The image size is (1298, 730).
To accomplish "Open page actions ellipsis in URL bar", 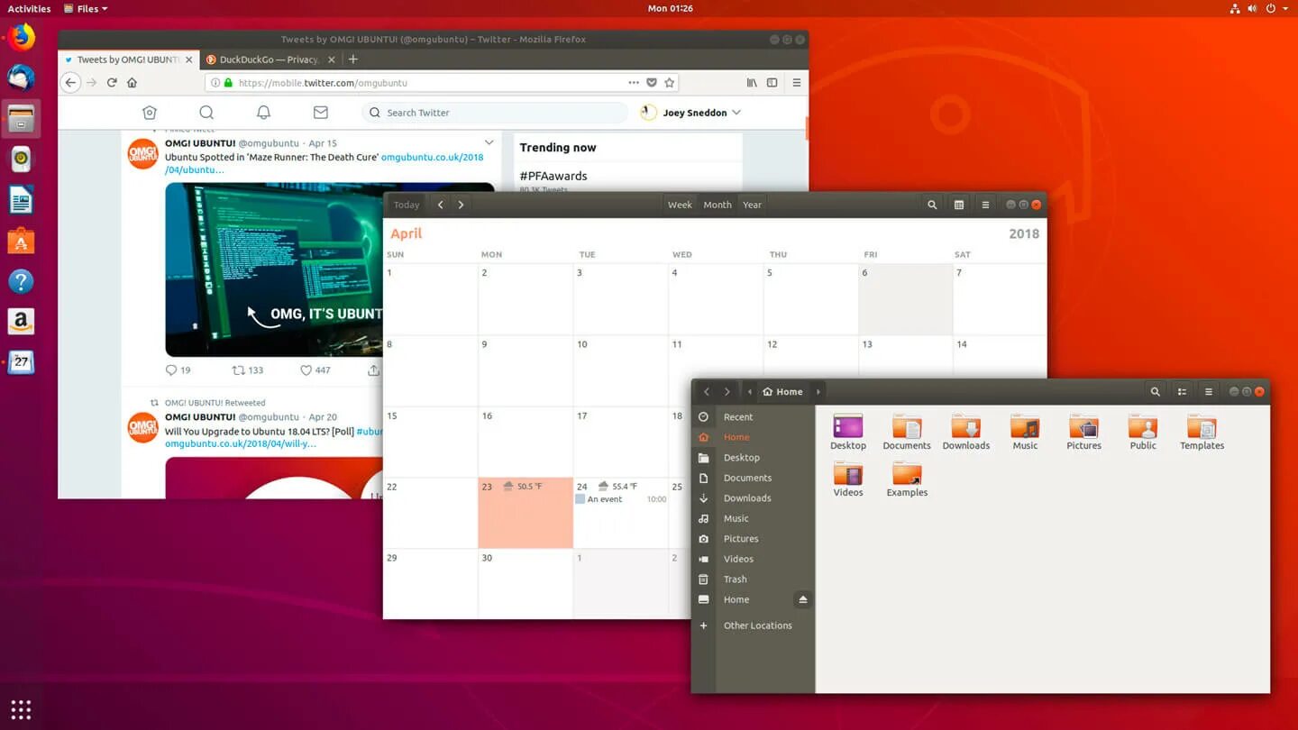I will pos(634,82).
